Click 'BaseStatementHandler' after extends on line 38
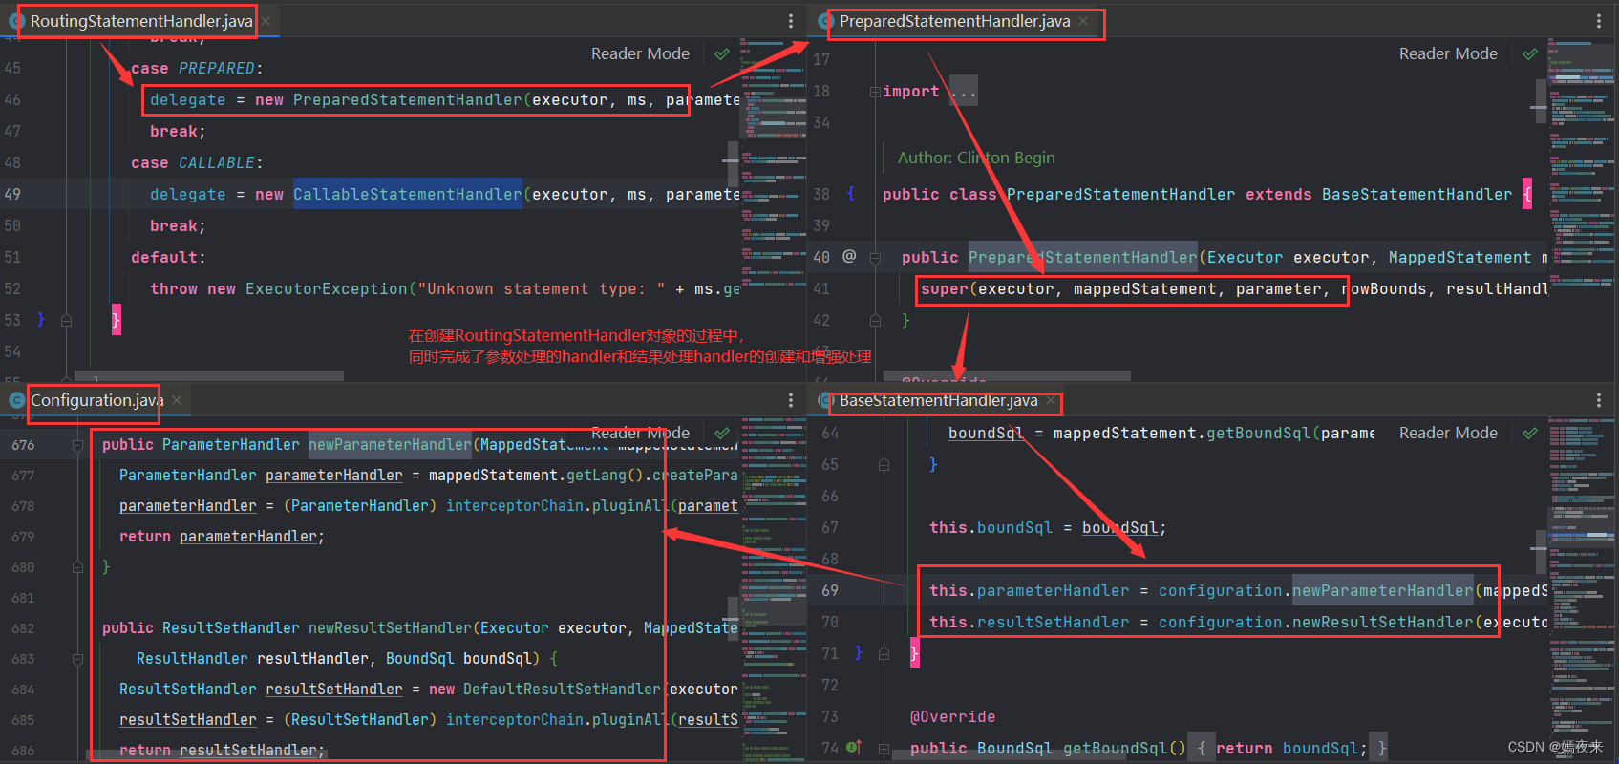Viewport: 1619px width, 764px height. tap(1417, 195)
